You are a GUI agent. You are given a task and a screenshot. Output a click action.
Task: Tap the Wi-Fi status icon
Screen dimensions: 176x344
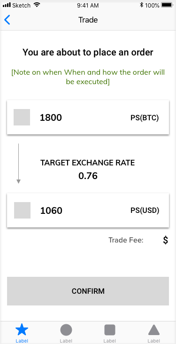click(x=37, y=5)
